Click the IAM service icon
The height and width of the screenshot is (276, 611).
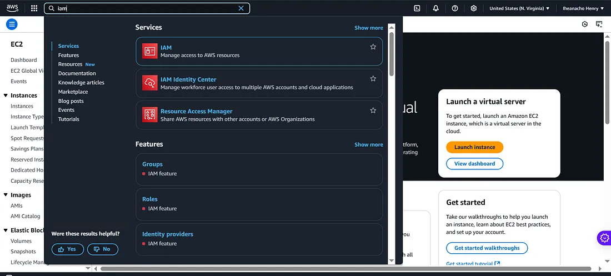pos(149,51)
